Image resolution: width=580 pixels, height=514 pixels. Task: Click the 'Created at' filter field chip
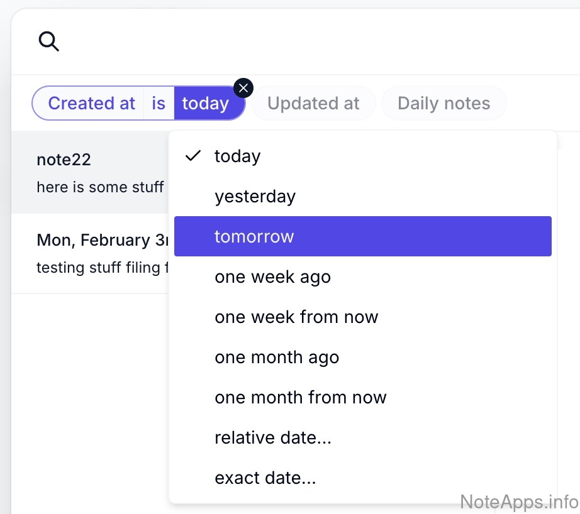(x=91, y=104)
